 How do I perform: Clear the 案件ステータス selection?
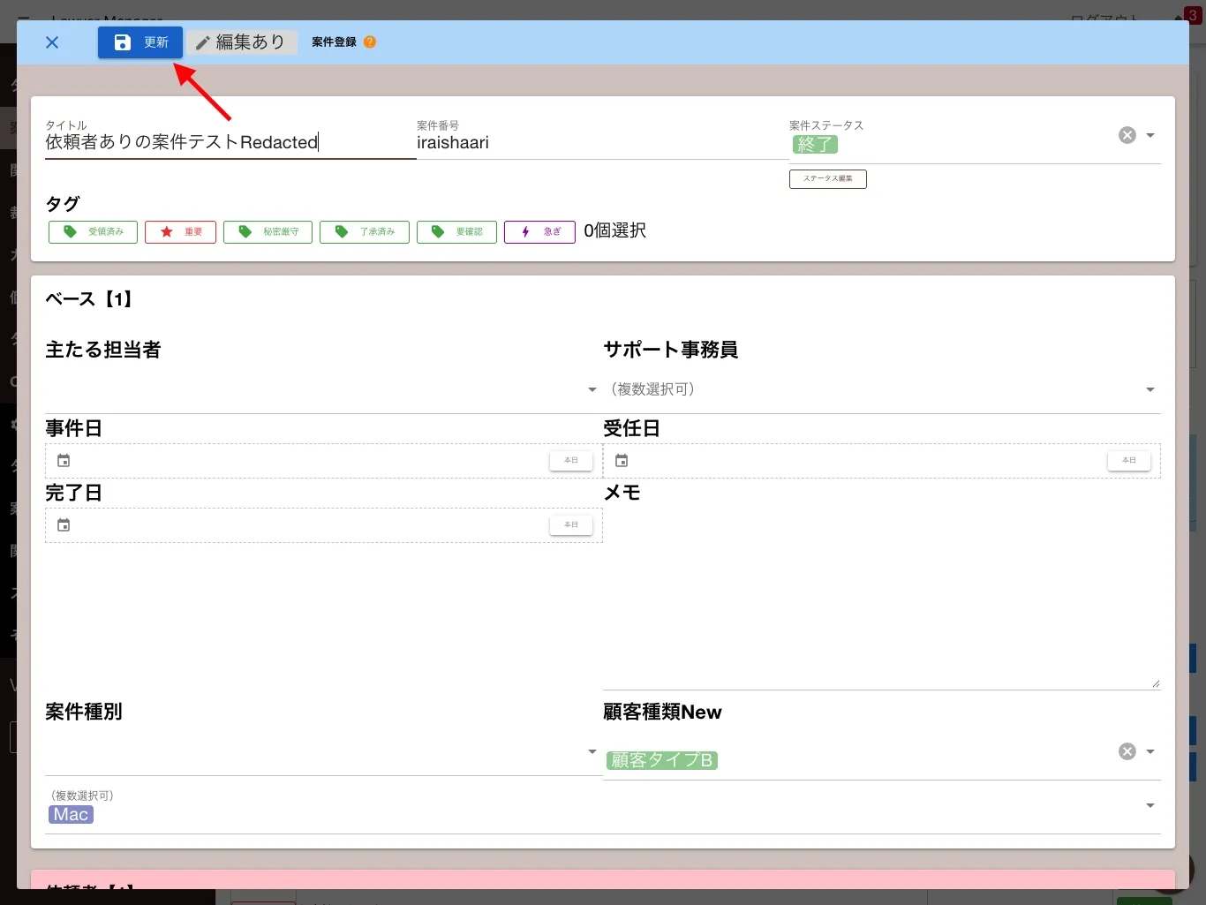tap(1127, 135)
